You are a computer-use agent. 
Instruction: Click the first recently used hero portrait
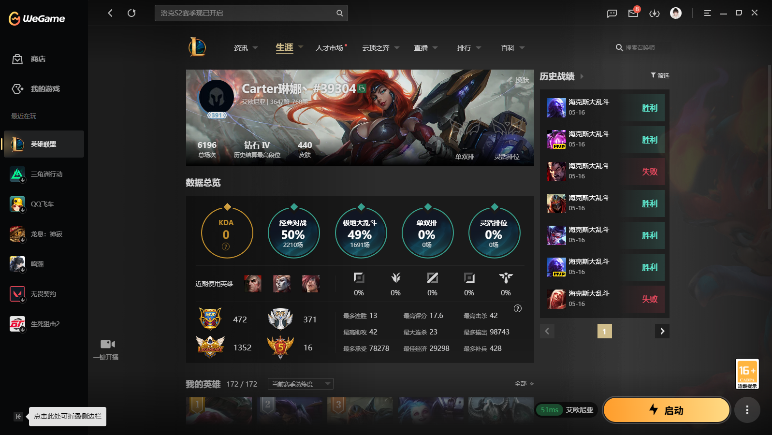pos(253,284)
